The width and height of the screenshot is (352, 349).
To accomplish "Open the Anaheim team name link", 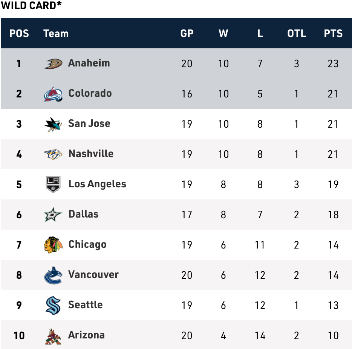I will tap(89, 63).
